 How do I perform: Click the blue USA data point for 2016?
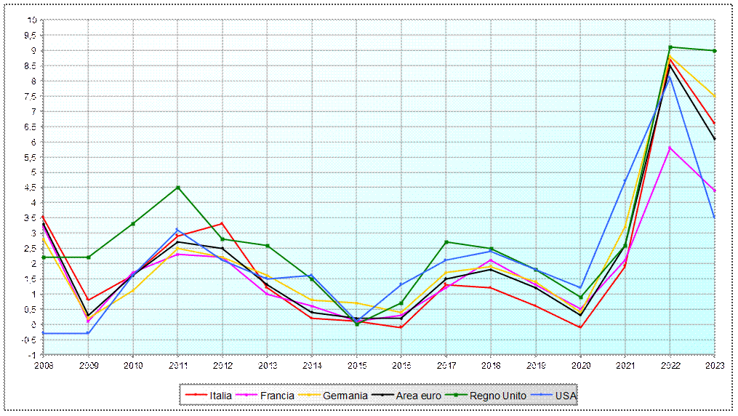[x=401, y=284]
